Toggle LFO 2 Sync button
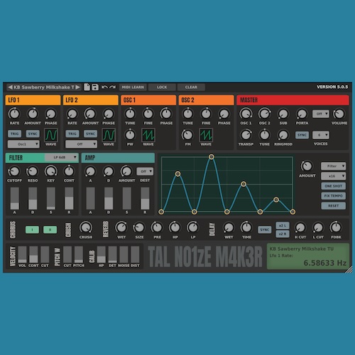The image size is (355, 355). click(x=90, y=133)
